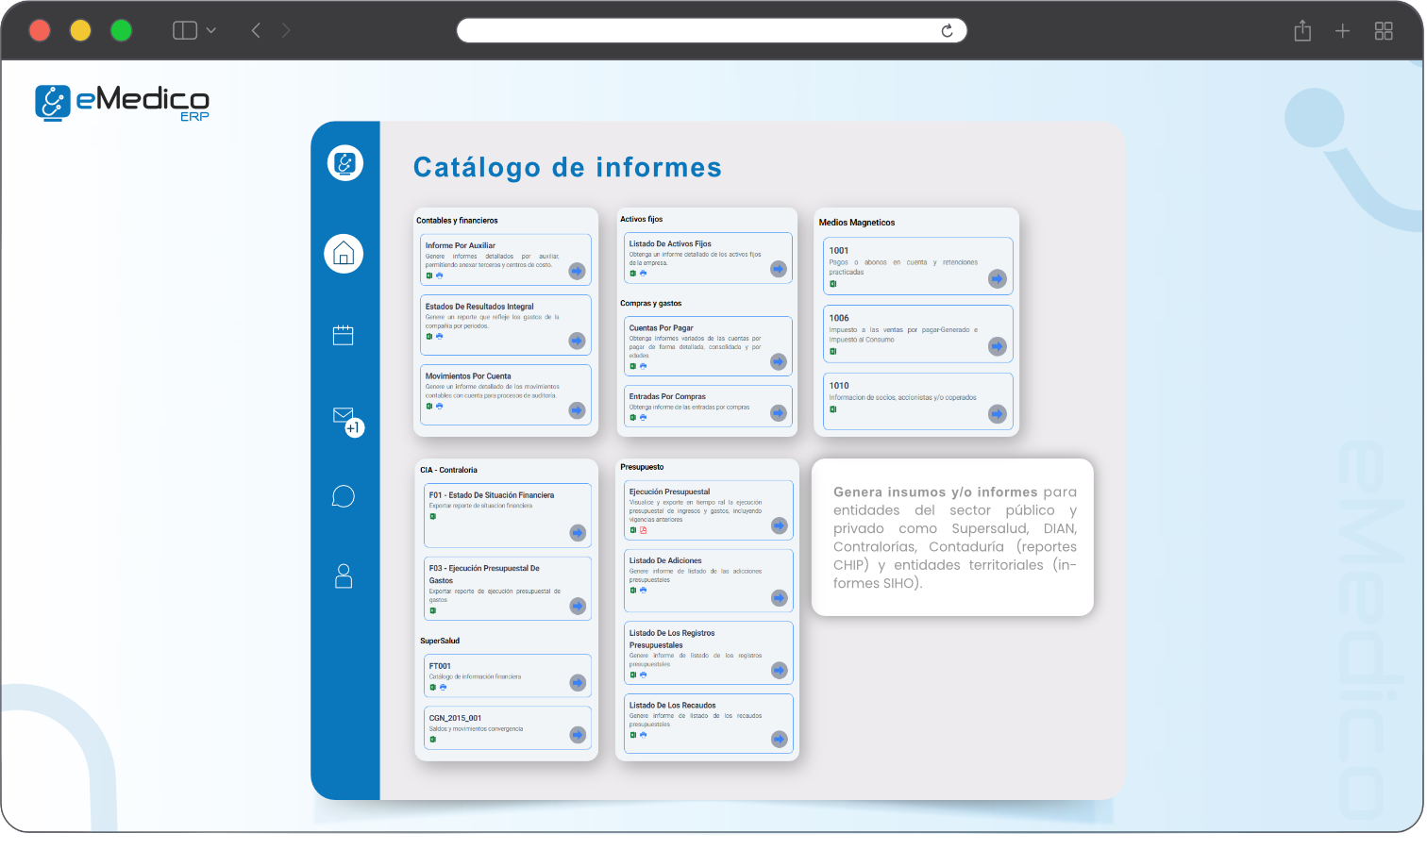Click the 'Contables y financieros' heading
The height and width of the screenshot is (850, 1427).
pyautogui.click(x=457, y=221)
